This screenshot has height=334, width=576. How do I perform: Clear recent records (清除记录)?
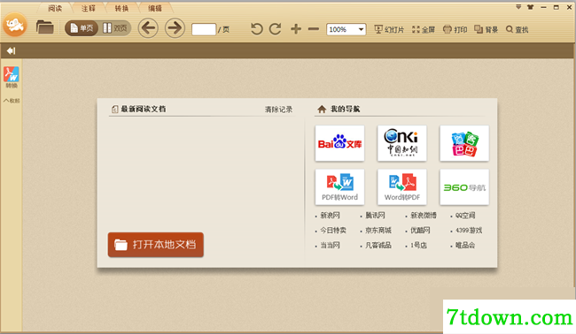coord(279,110)
